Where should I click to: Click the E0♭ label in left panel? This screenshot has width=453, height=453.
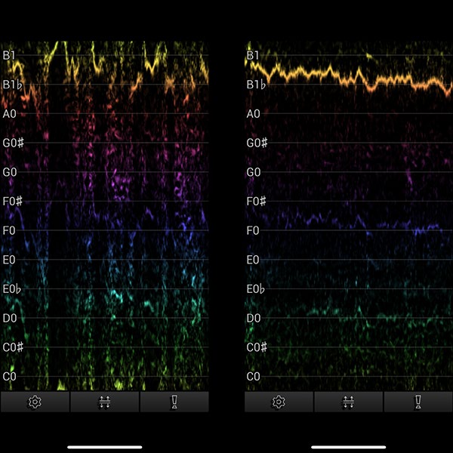pyautogui.click(x=12, y=289)
